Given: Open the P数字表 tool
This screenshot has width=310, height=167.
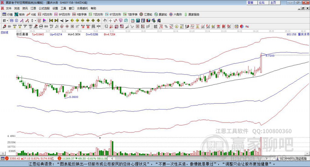Looking at the screenshot, I should pos(80,15).
